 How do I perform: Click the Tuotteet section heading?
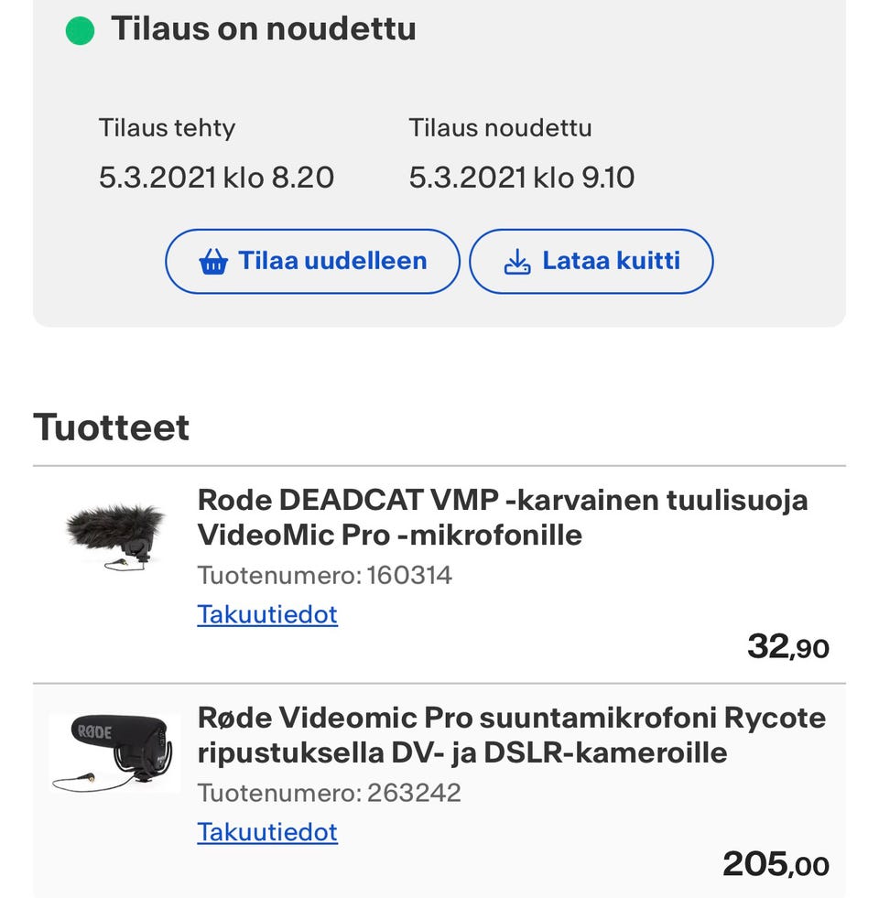(x=112, y=427)
